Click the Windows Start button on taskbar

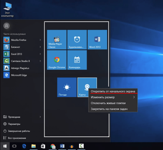point(5,146)
